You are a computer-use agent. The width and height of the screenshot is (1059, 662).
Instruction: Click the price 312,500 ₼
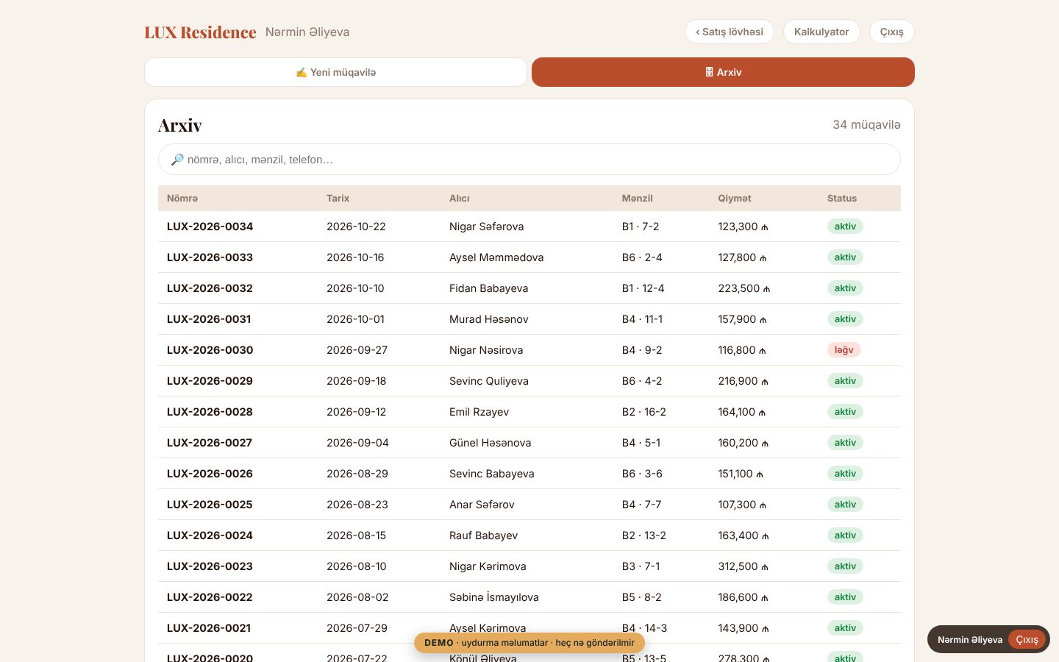744,566
